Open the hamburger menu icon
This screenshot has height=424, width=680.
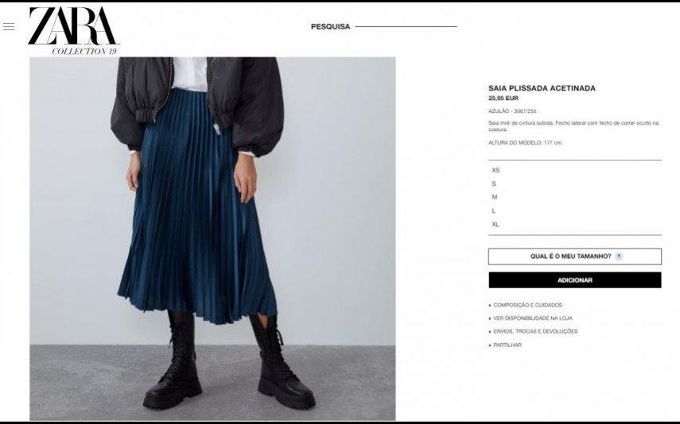[9, 26]
